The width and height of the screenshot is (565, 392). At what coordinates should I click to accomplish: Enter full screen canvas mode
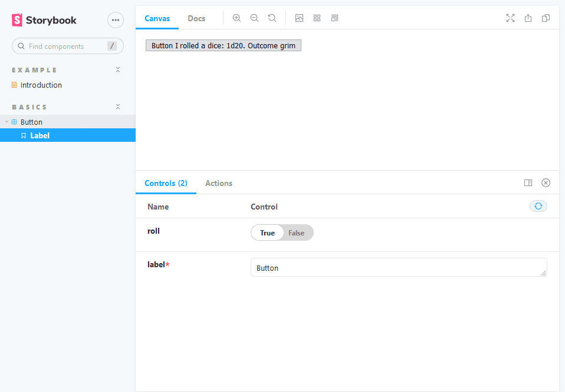tap(510, 18)
